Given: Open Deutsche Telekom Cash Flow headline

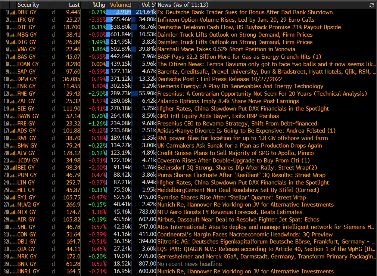Looking at the screenshot, I should click(x=249, y=27).
